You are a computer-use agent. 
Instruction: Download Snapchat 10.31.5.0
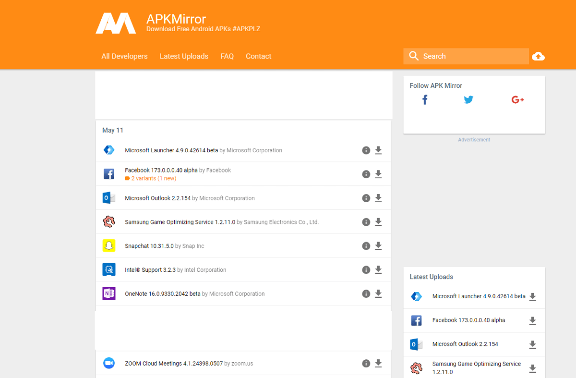click(x=378, y=246)
